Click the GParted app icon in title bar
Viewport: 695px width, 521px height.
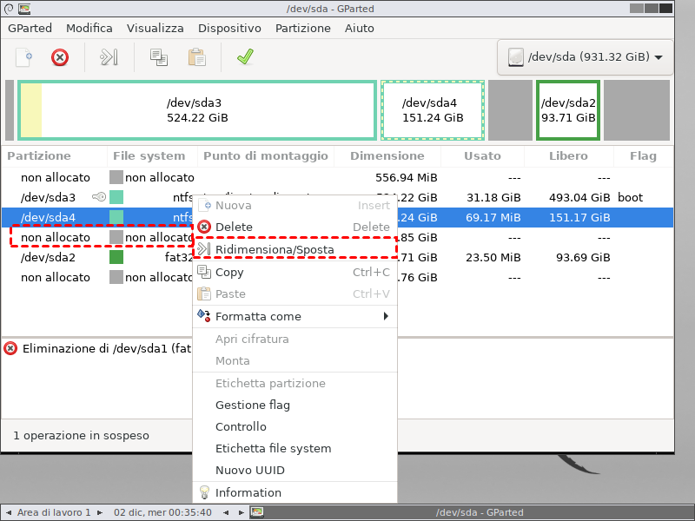tap(24, 9)
